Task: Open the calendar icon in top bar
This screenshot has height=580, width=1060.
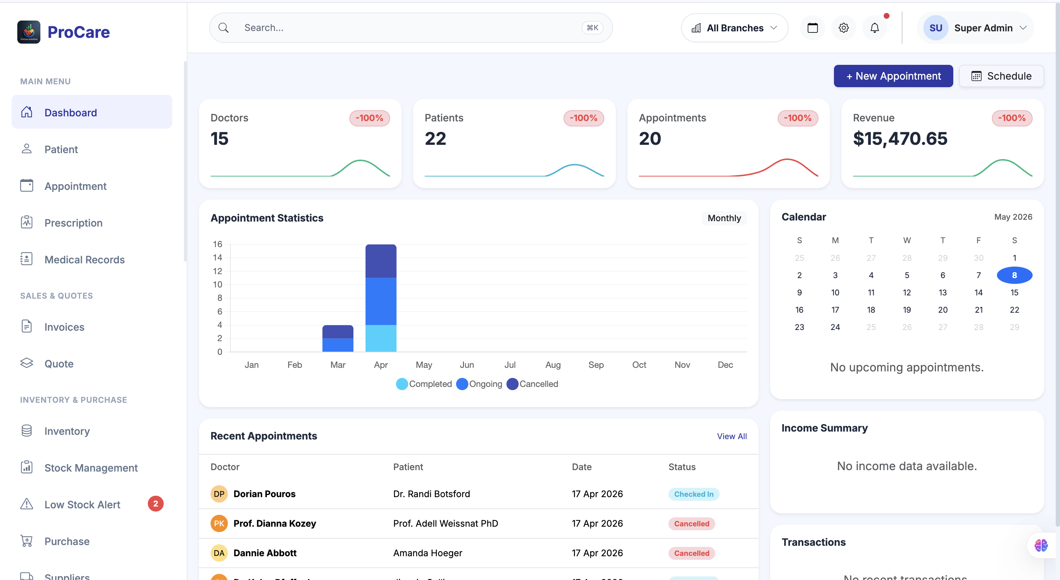Action: tap(812, 27)
